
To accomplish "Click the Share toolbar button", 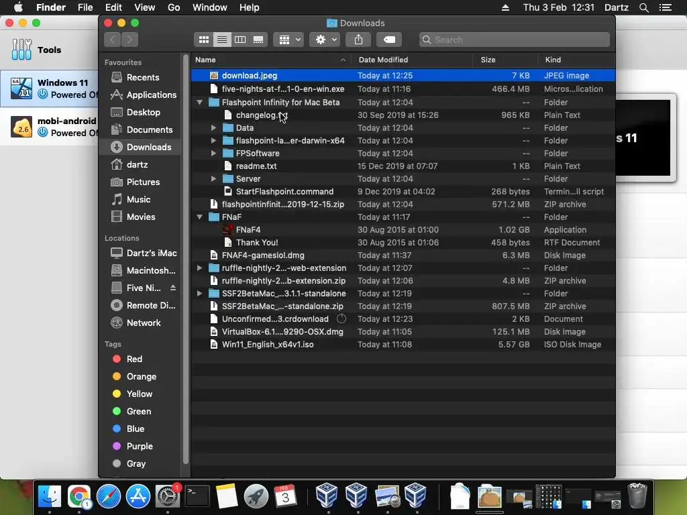I will tap(358, 40).
